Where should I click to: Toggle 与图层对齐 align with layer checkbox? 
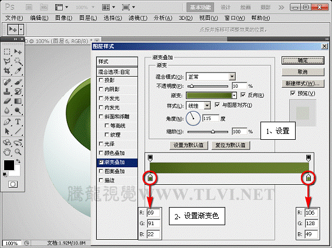pos(217,105)
